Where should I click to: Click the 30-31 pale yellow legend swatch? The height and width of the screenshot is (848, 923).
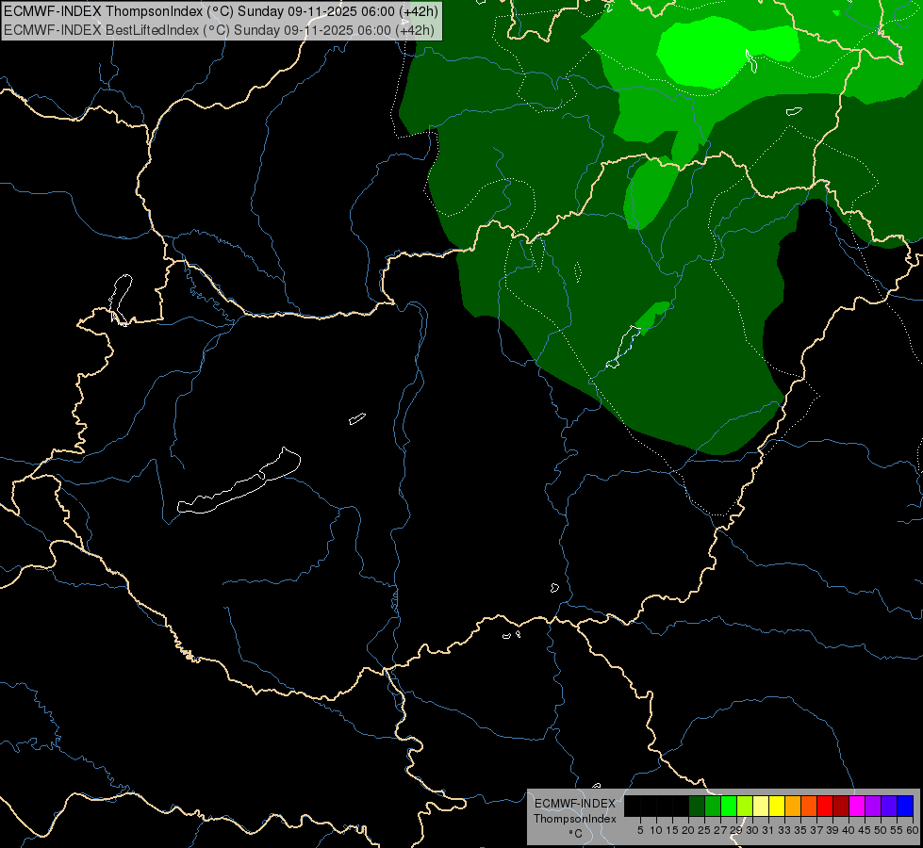click(x=761, y=806)
